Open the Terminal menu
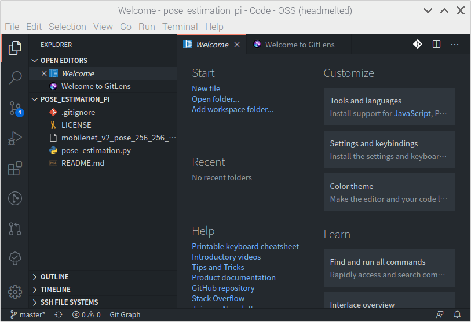The height and width of the screenshot is (322, 471). point(180,27)
